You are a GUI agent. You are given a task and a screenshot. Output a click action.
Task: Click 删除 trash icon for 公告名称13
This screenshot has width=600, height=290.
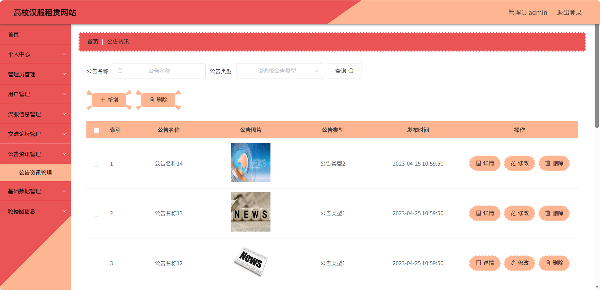pos(548,213)
